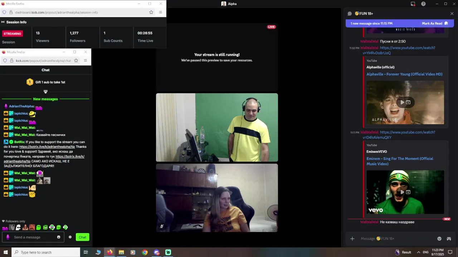Click the LIVE badge on the stream preview

272,27
